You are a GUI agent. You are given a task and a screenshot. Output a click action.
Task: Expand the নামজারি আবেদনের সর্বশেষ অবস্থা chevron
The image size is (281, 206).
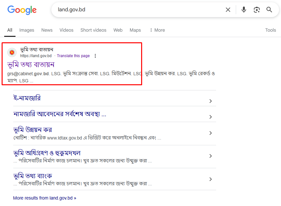tap(211, 117)
